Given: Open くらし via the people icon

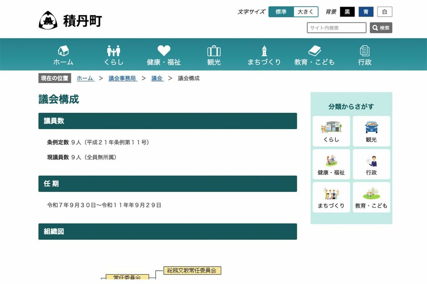Looking at the screenshot, I should click(x=114, y=51).
